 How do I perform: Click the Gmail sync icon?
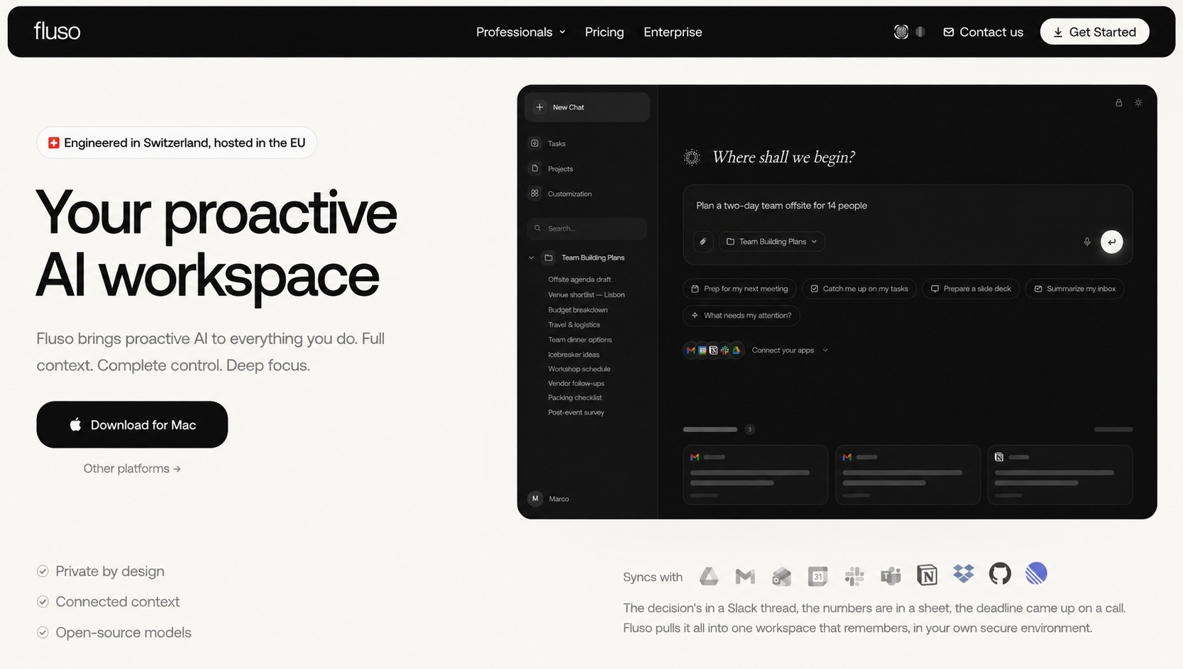point(745,577)
